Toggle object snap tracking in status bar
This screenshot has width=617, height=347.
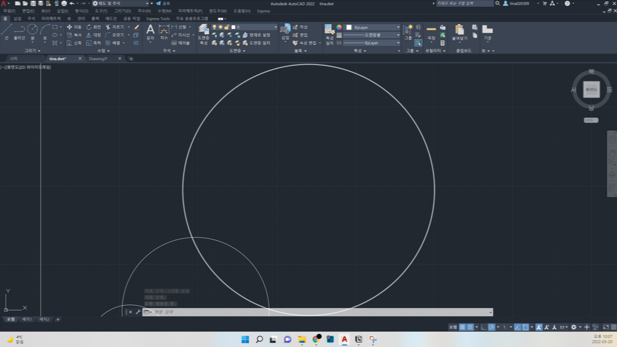point(517,327)
